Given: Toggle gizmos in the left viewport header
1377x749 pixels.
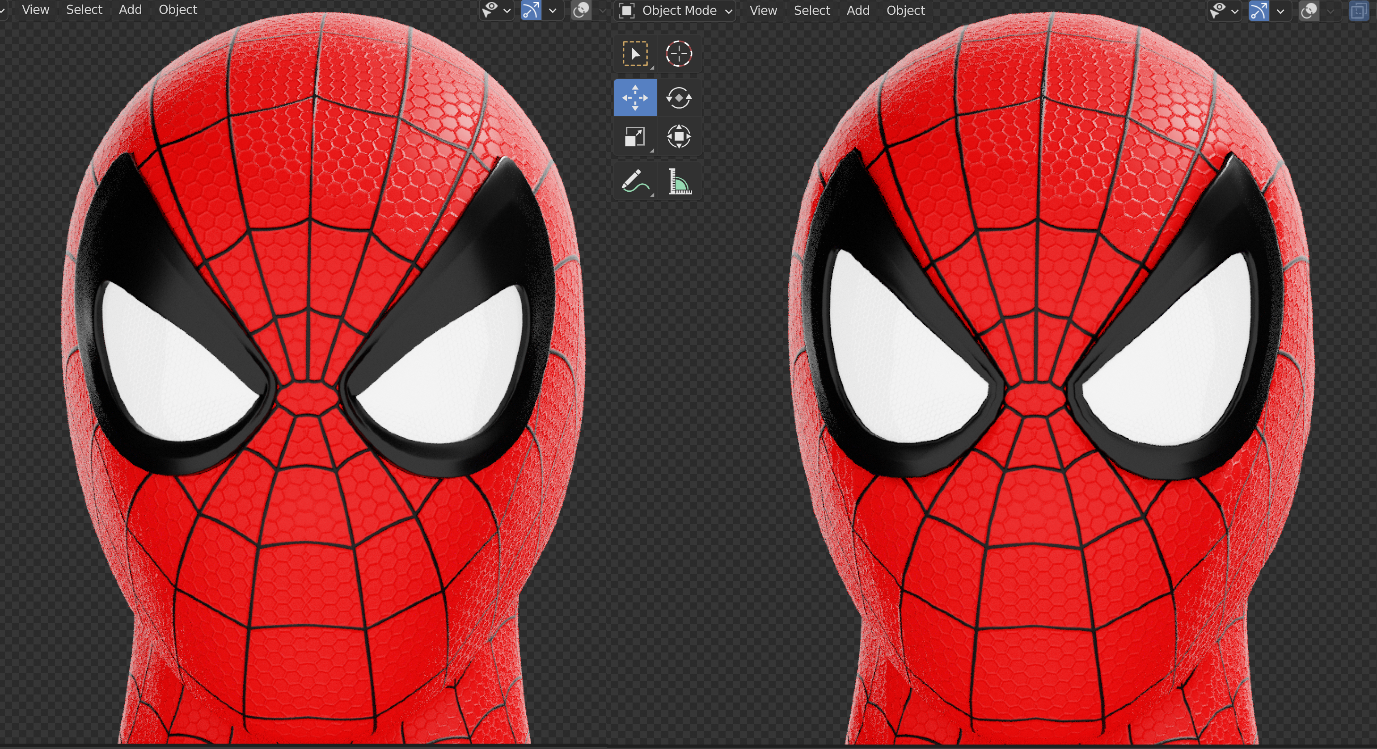Looking at the screenshot, I should tap(530, 10).
